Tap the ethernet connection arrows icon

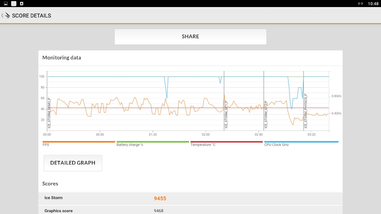(360, 4)
